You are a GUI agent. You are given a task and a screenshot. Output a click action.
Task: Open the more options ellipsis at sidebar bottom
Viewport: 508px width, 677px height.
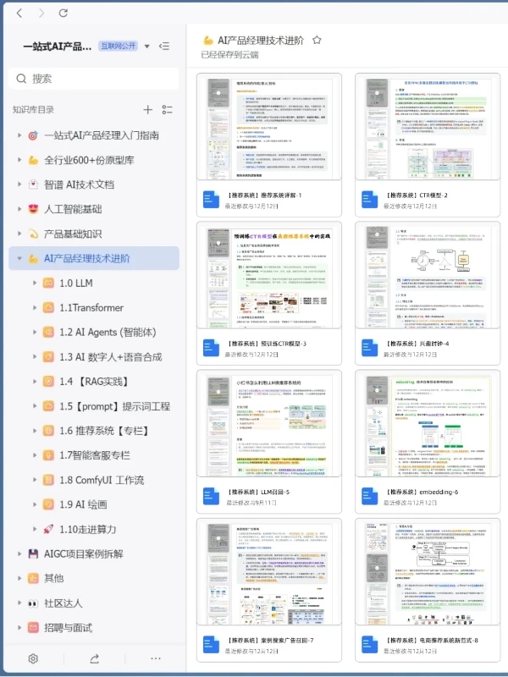coord(156,658)
